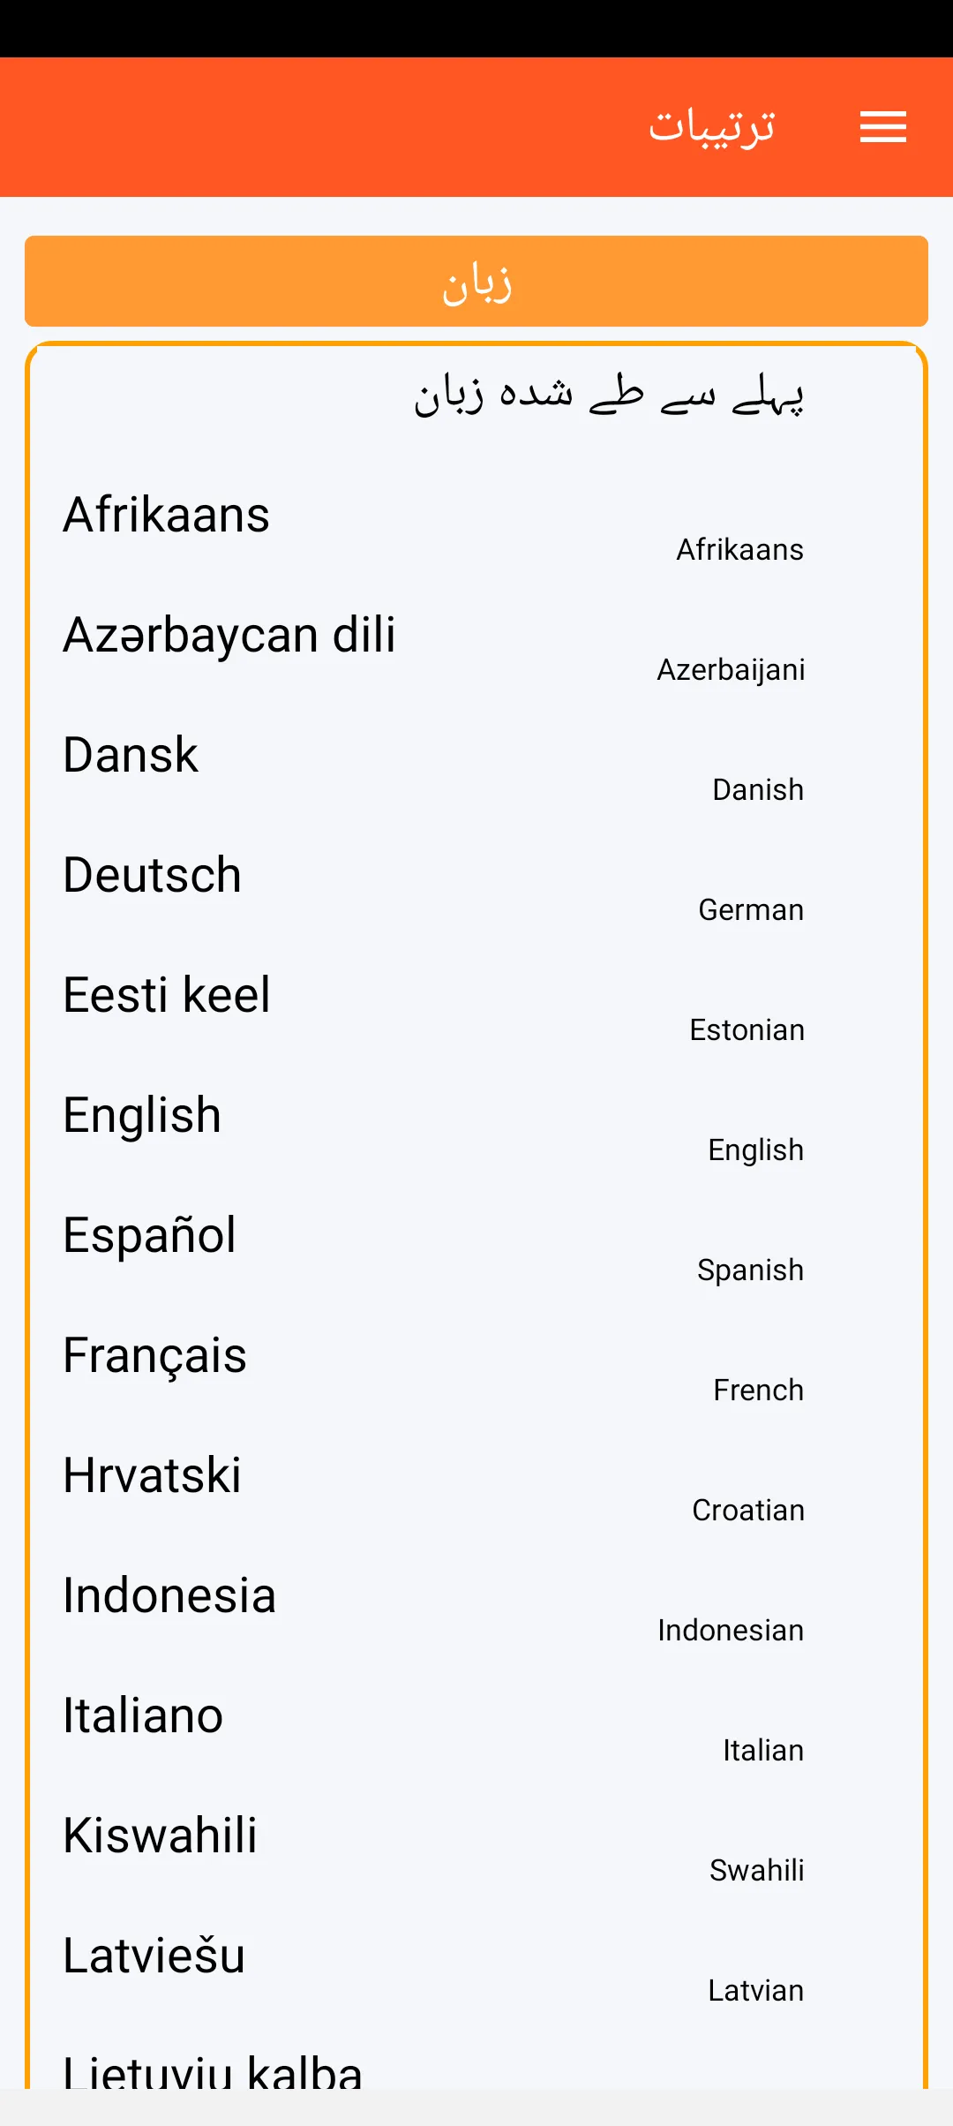This screenshot has height=2126, width=953.
Task: Tap the small German subtitle label
Action: pyautogui.click(x=751, y=910)
